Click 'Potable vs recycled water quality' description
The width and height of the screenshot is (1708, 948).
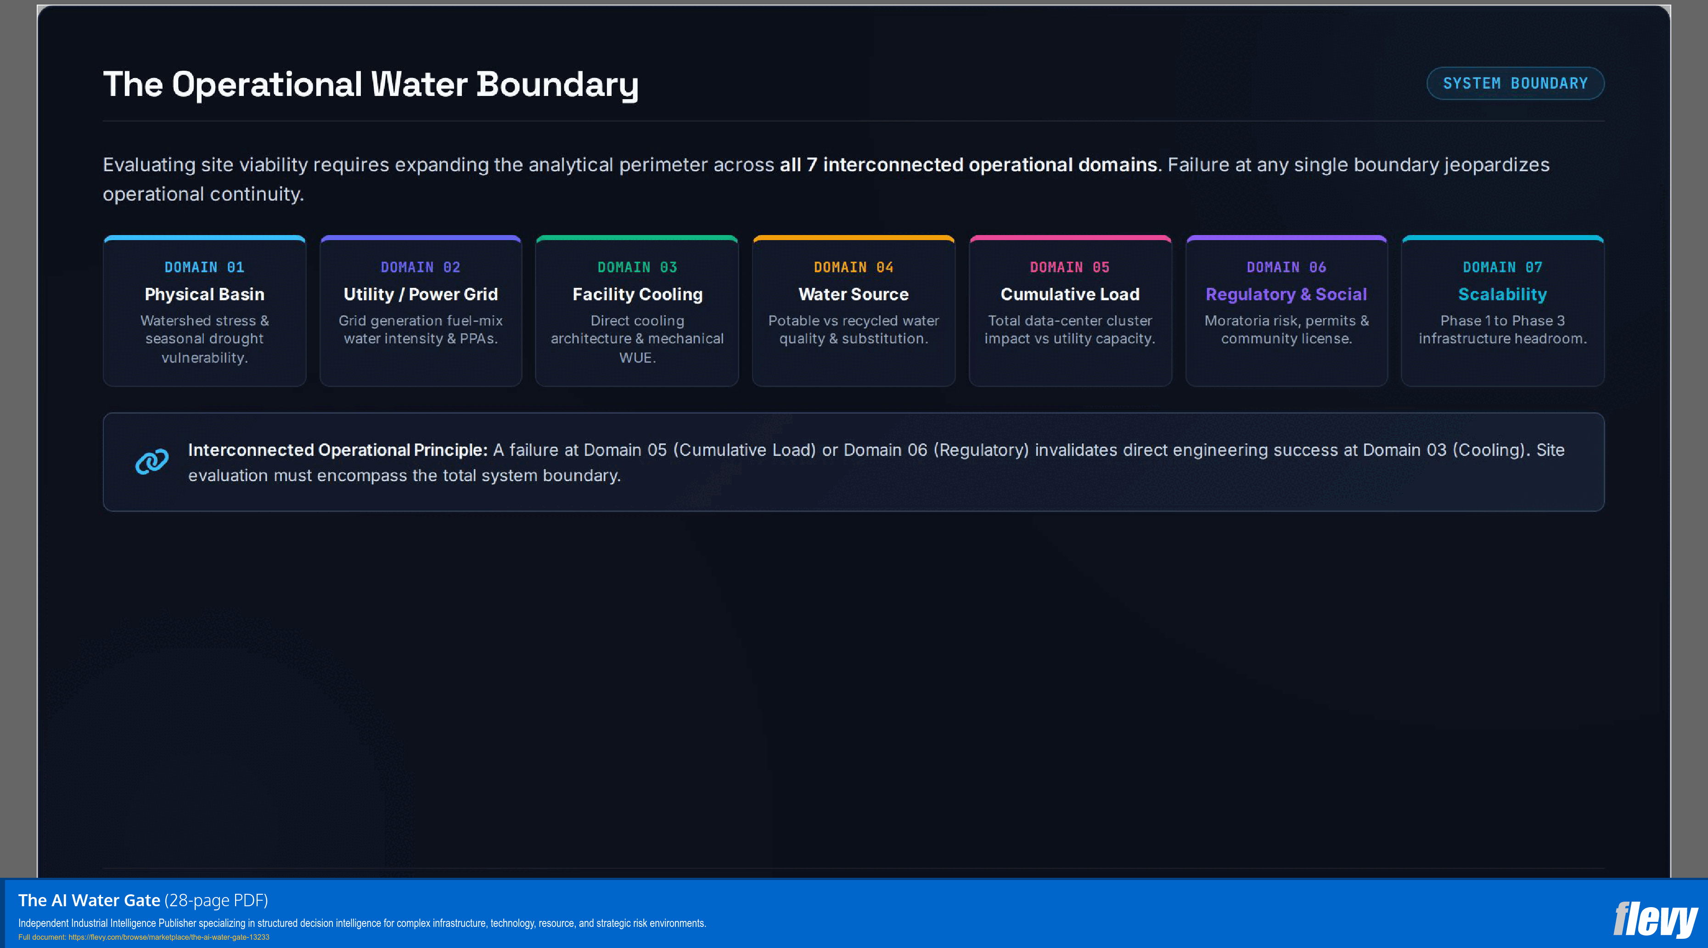[854, 330]
